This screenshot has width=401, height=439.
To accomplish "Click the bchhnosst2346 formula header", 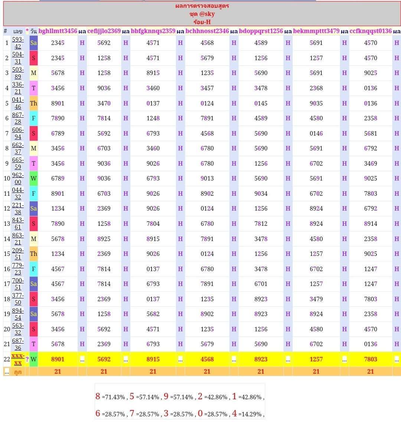I will pos(207,31).
